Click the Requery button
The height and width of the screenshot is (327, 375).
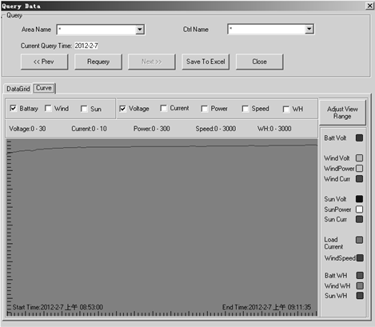pyautogui.click(x=98, y=62)
